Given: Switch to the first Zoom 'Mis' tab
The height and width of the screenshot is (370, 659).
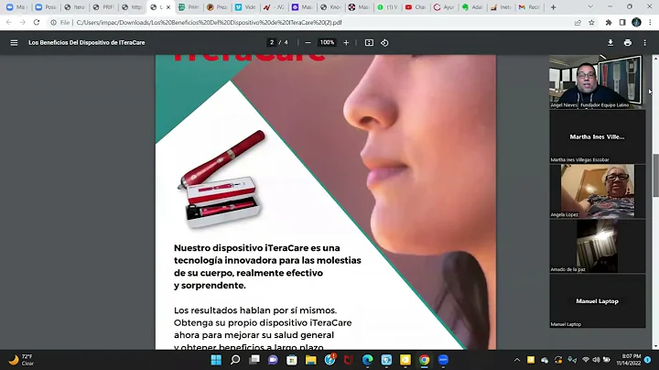Looking at the screenshot, I should [x=16, y=7].
